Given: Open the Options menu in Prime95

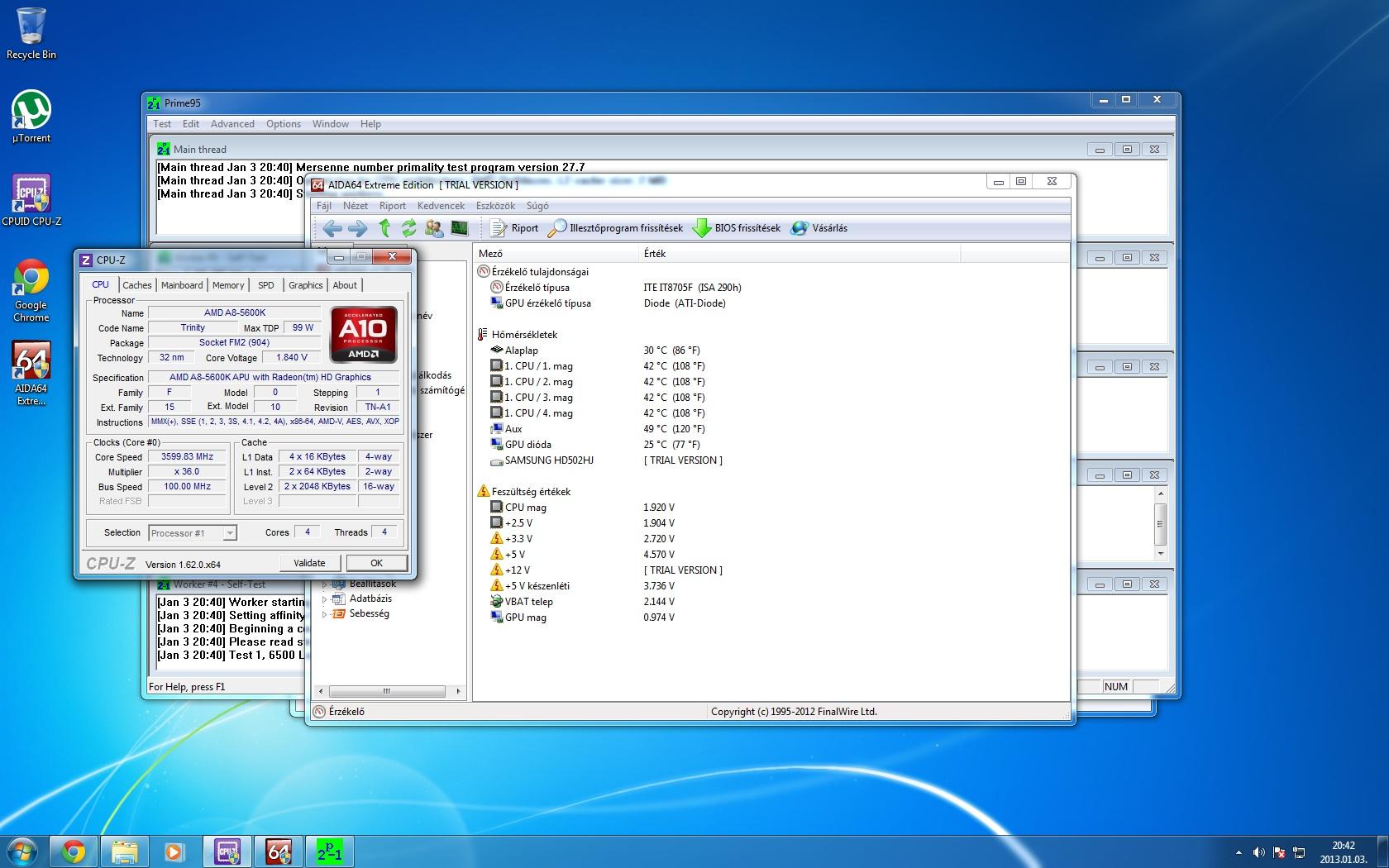Looking at the screenshot, I should coord(284,124).
